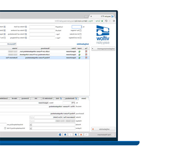Click type icon of the 'Audits zum Prozess' row
175x155 pixels.
tap(86, 51)
